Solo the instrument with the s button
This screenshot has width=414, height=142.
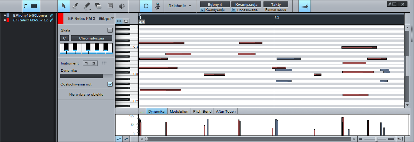94,63
